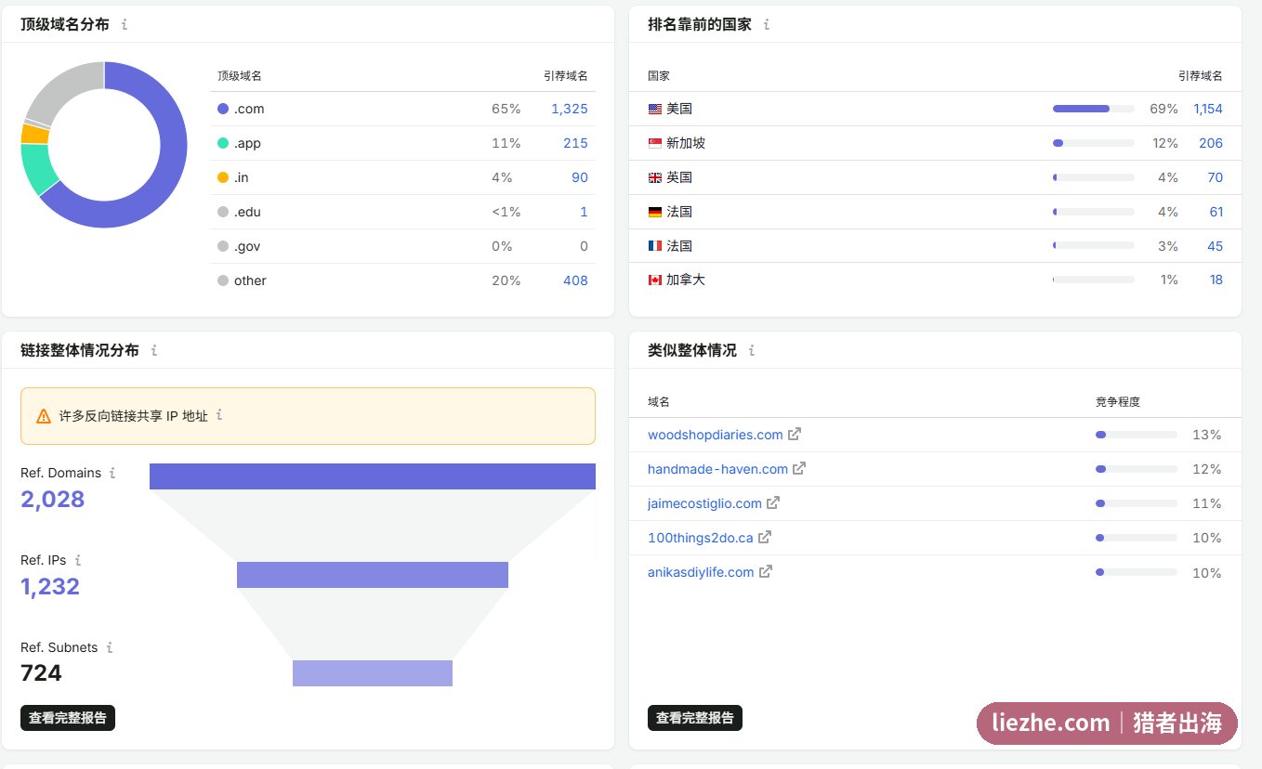This screenshot has width=1262, height=769.
Task: Click 查看完整报告 in the link distribution panel
Action: pyautogui.click(x=68, y=718)
